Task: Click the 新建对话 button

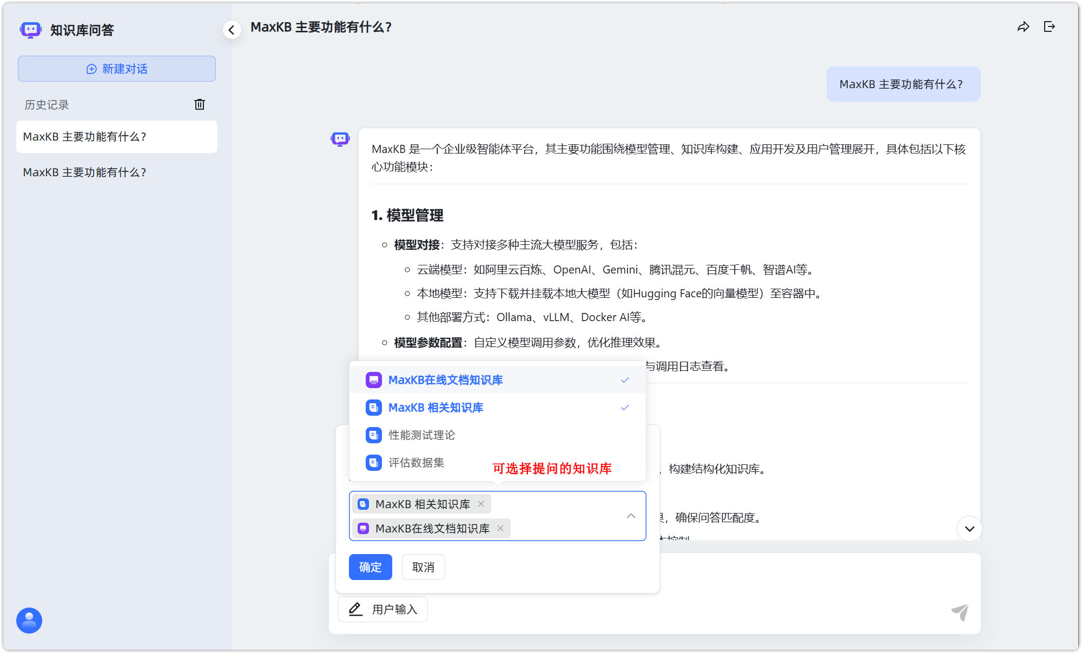Action: coord(116,69)
